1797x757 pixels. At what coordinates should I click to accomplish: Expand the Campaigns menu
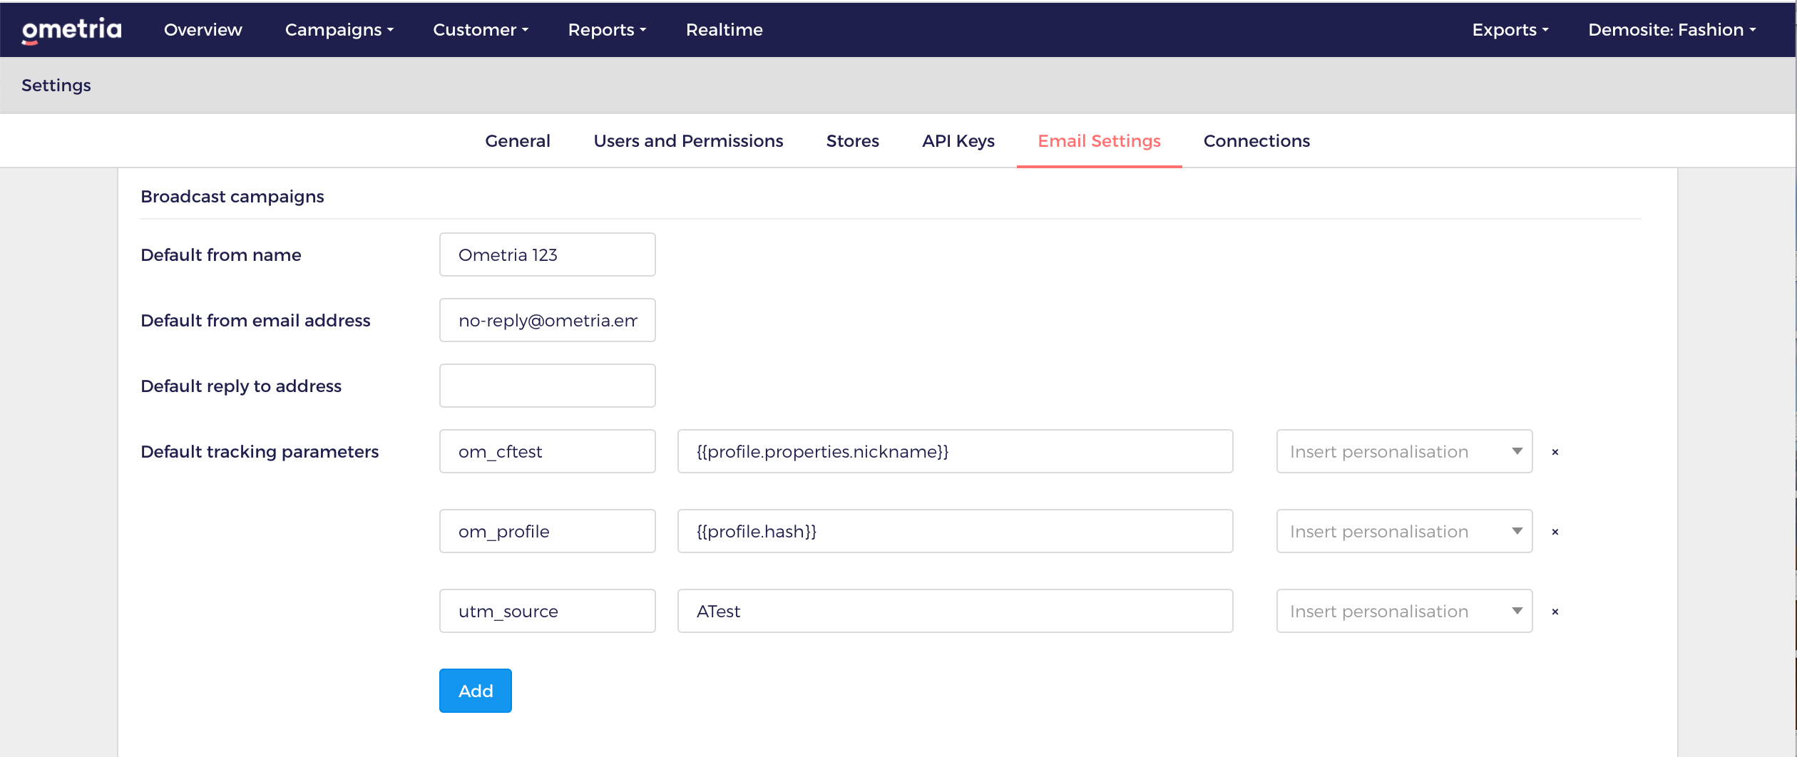pyautogui.click(x=339, y=30)
